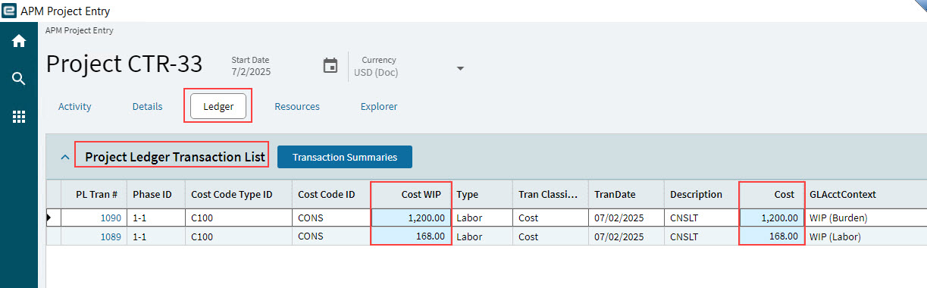Click the Epicor logo in title bar
The height and width of the screenshot is (288, 927).
(10, 11)
